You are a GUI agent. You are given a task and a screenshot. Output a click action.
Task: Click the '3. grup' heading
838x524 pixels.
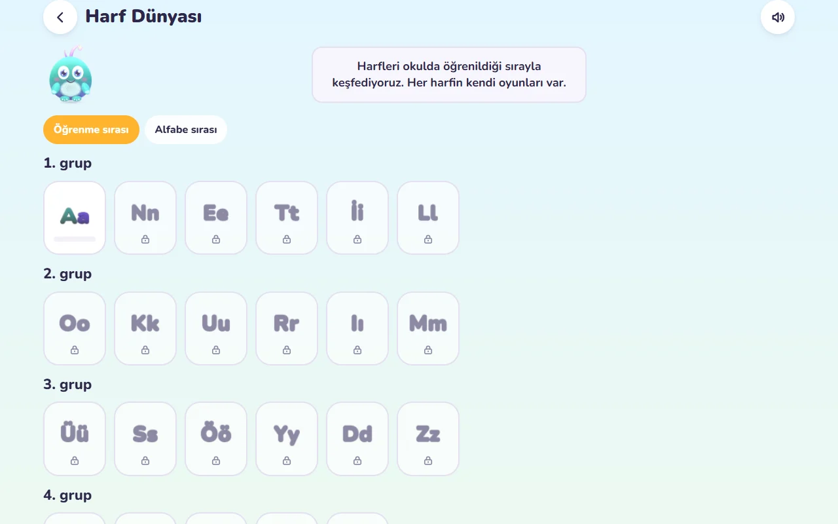(x=67, y=384)
